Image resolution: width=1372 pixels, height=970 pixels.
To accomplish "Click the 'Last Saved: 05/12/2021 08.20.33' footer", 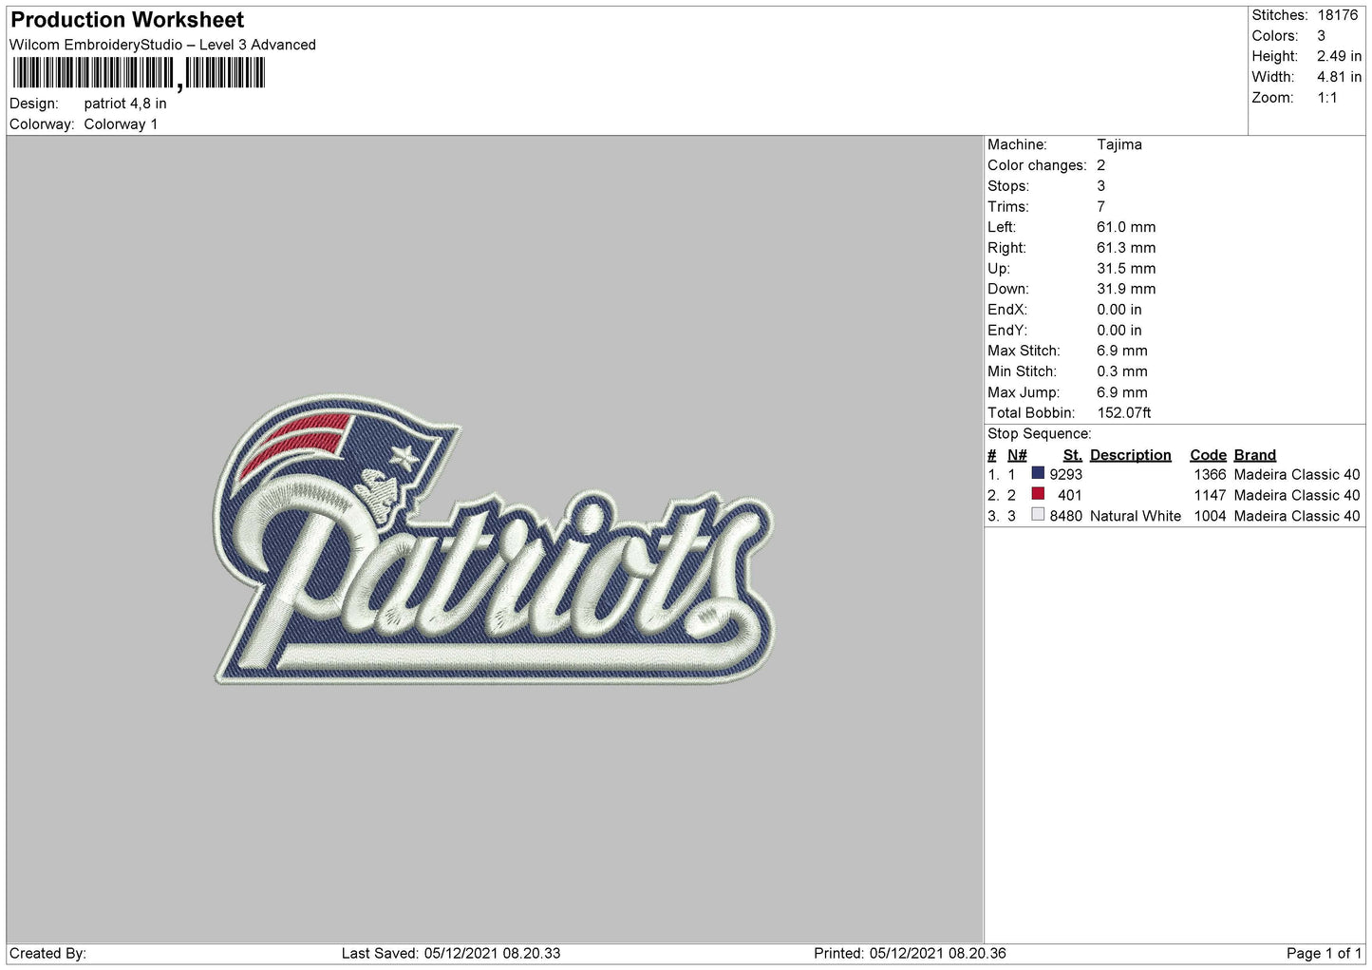I will (x=451, y=954).
